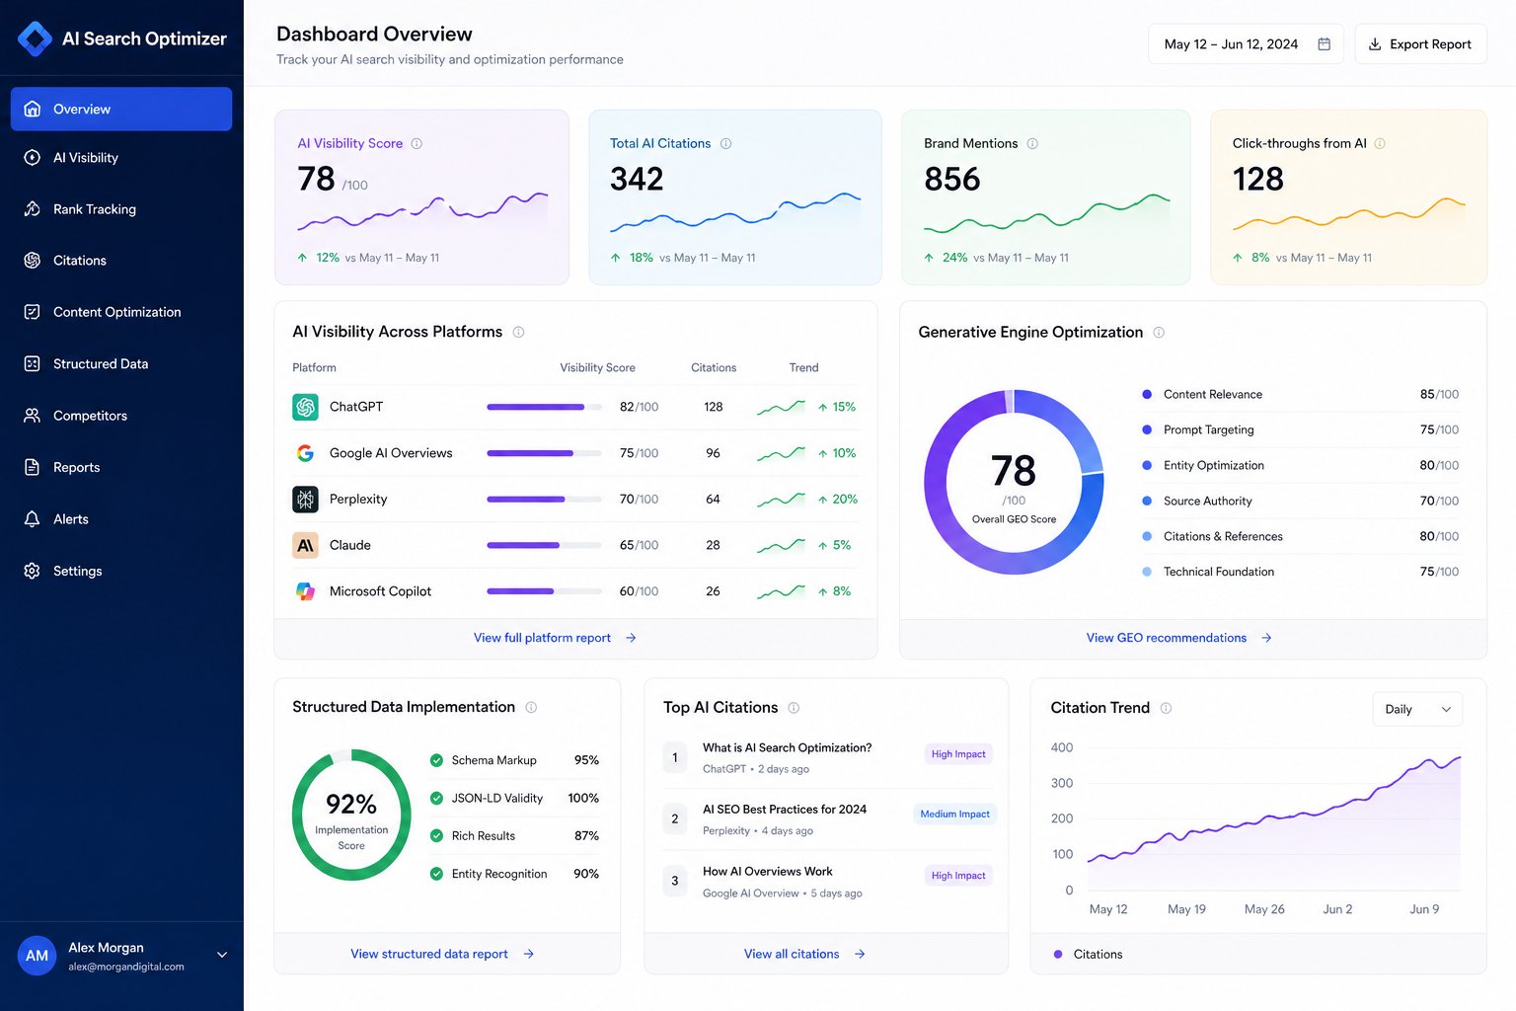This screenshot has width=1516, height=1011.
Task: Click the Claude platform icon
Action: (305, 545)
